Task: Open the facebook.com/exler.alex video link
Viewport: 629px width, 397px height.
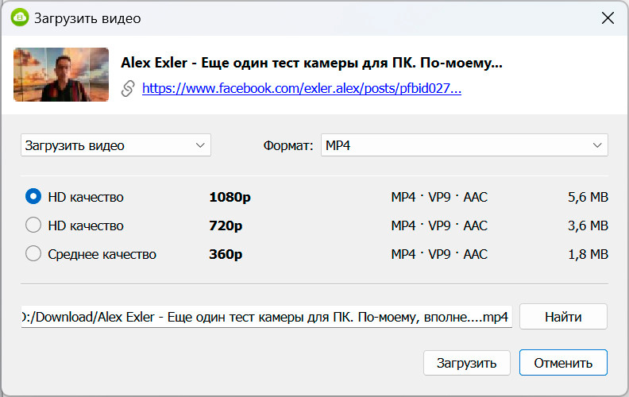Action: pyautogui.click(x=302, y=89)
